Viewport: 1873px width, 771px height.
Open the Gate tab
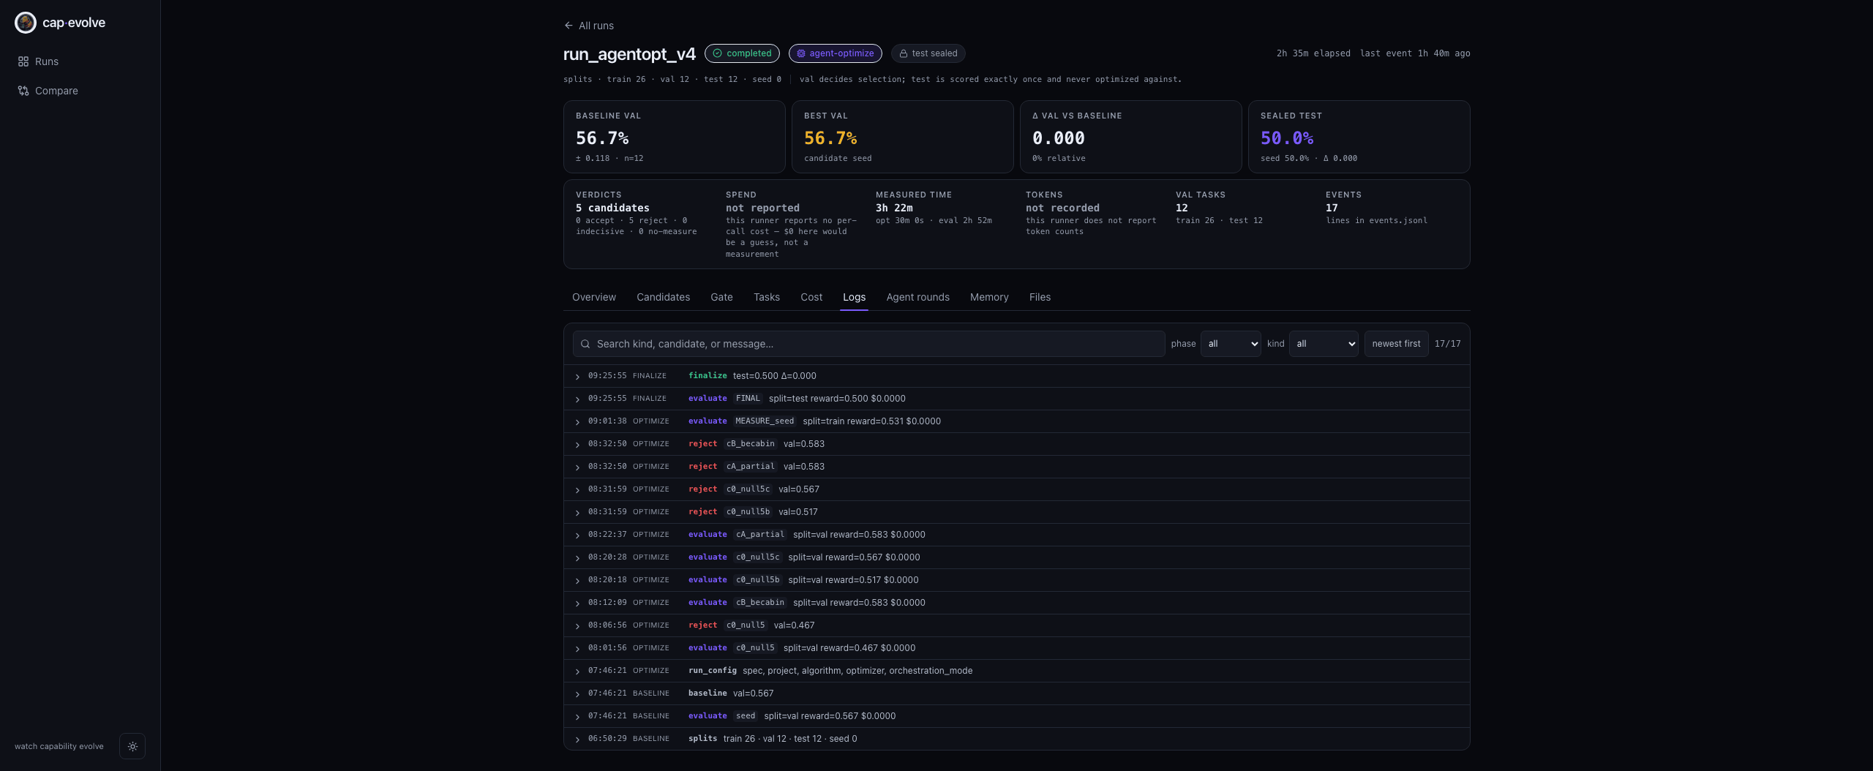[721, 297]
